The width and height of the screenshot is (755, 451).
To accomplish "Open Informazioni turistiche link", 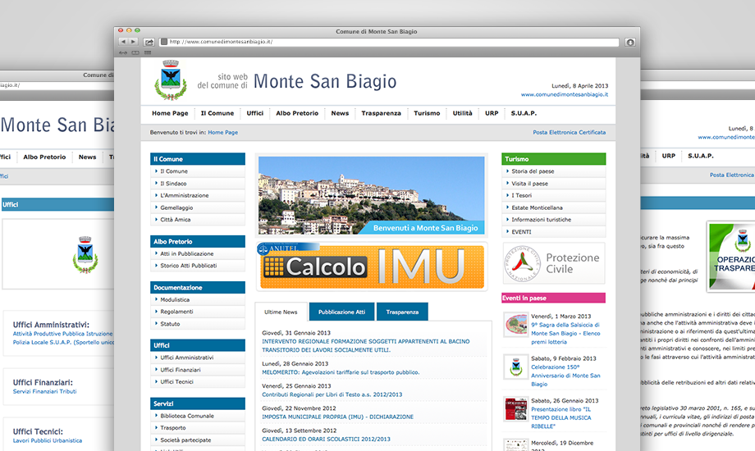I will (x=541, y=220).
